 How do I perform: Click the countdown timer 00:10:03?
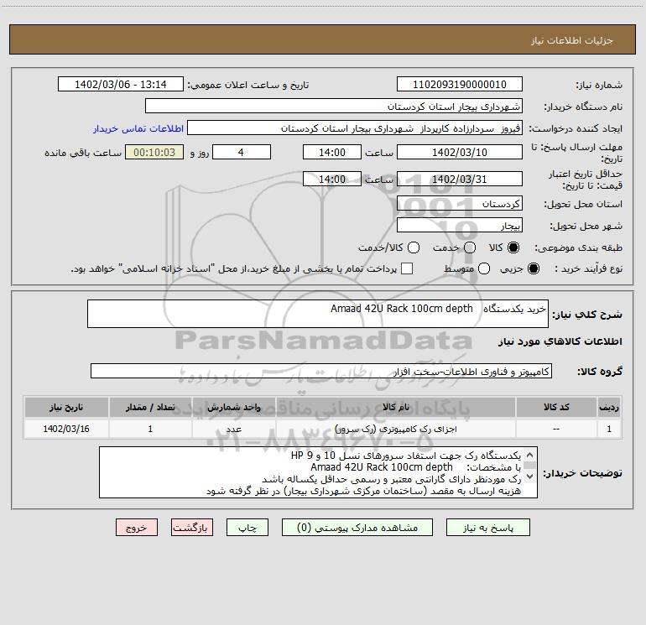click(154, 153)
